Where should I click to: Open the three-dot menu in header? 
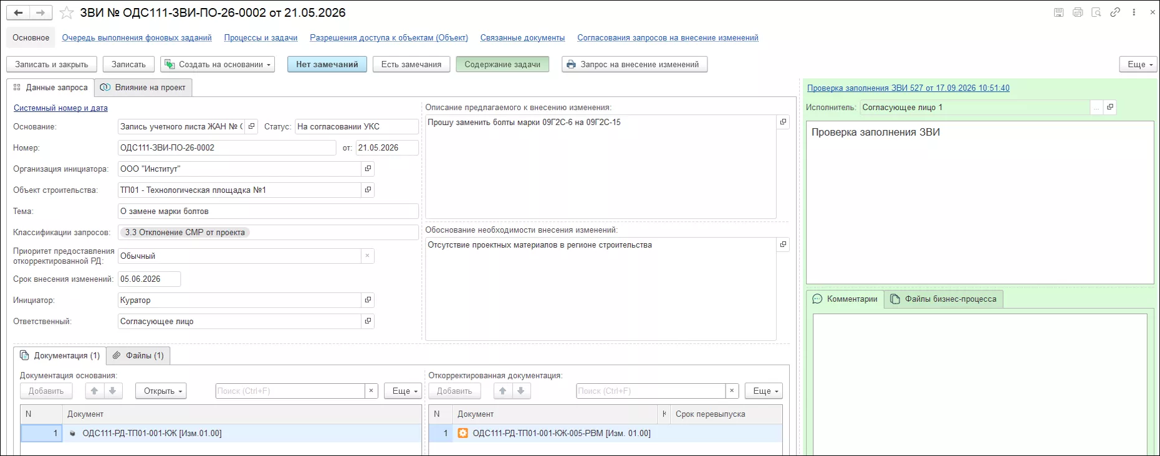pyautogui.click(x=1134, y=12)
